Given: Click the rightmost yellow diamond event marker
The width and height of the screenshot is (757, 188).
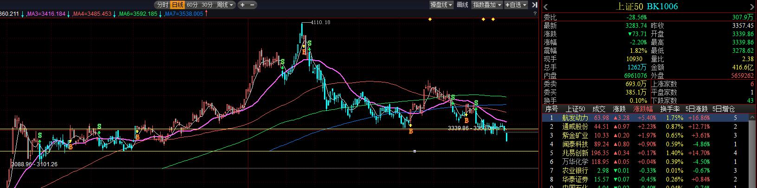Looking at the screenshot, I should point(493,19).
